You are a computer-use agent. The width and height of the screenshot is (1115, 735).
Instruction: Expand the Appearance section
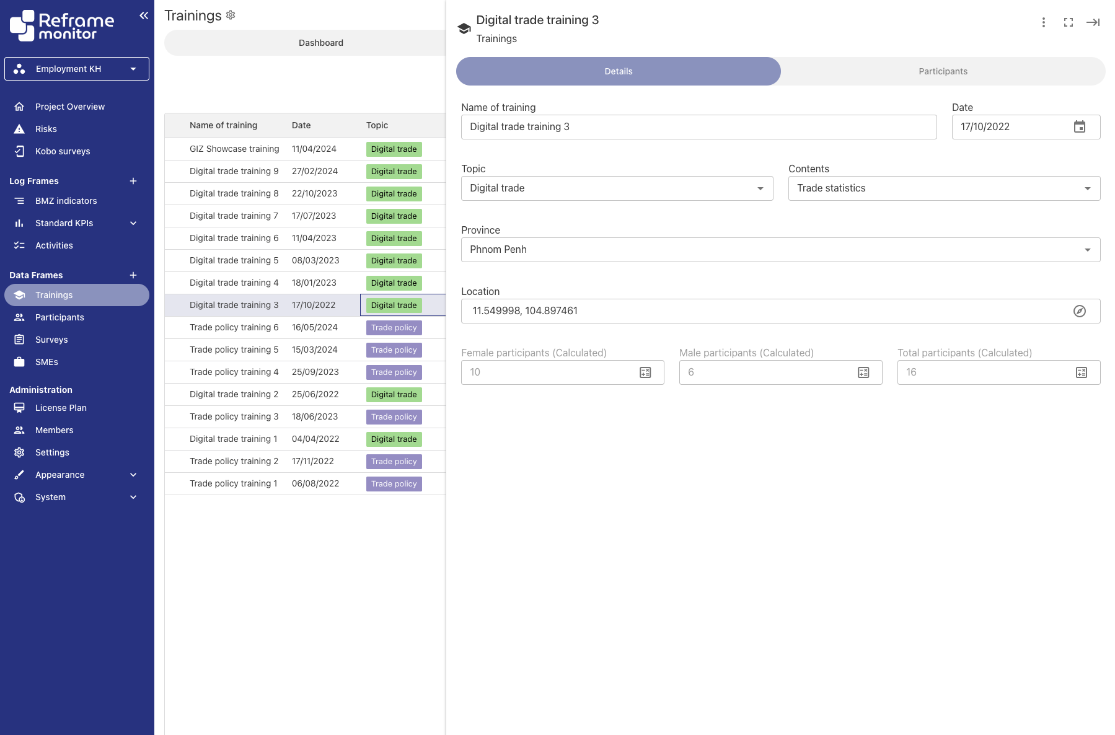133,475
